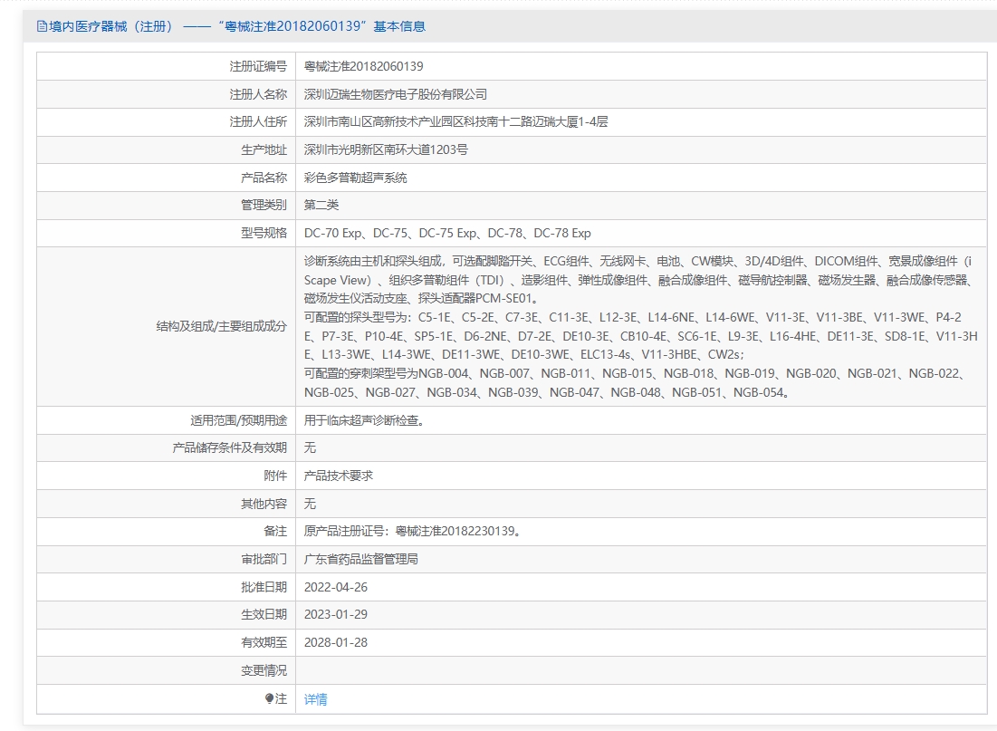Click the 生产地址 label
The width and height of the screenshot is (997, 731).
coord(264,149)
